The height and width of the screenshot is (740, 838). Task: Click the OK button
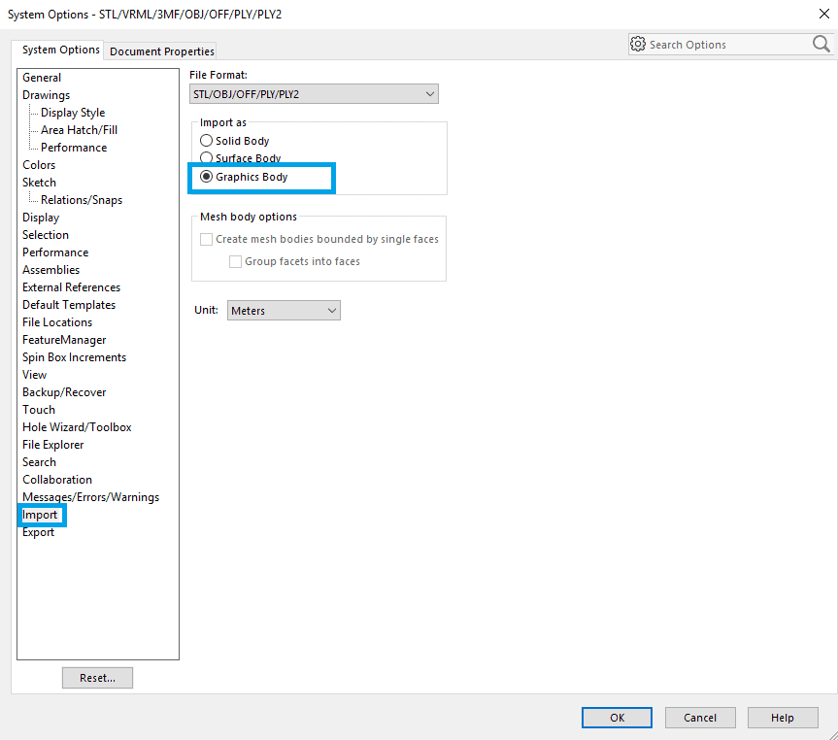(x=617, y=718)
